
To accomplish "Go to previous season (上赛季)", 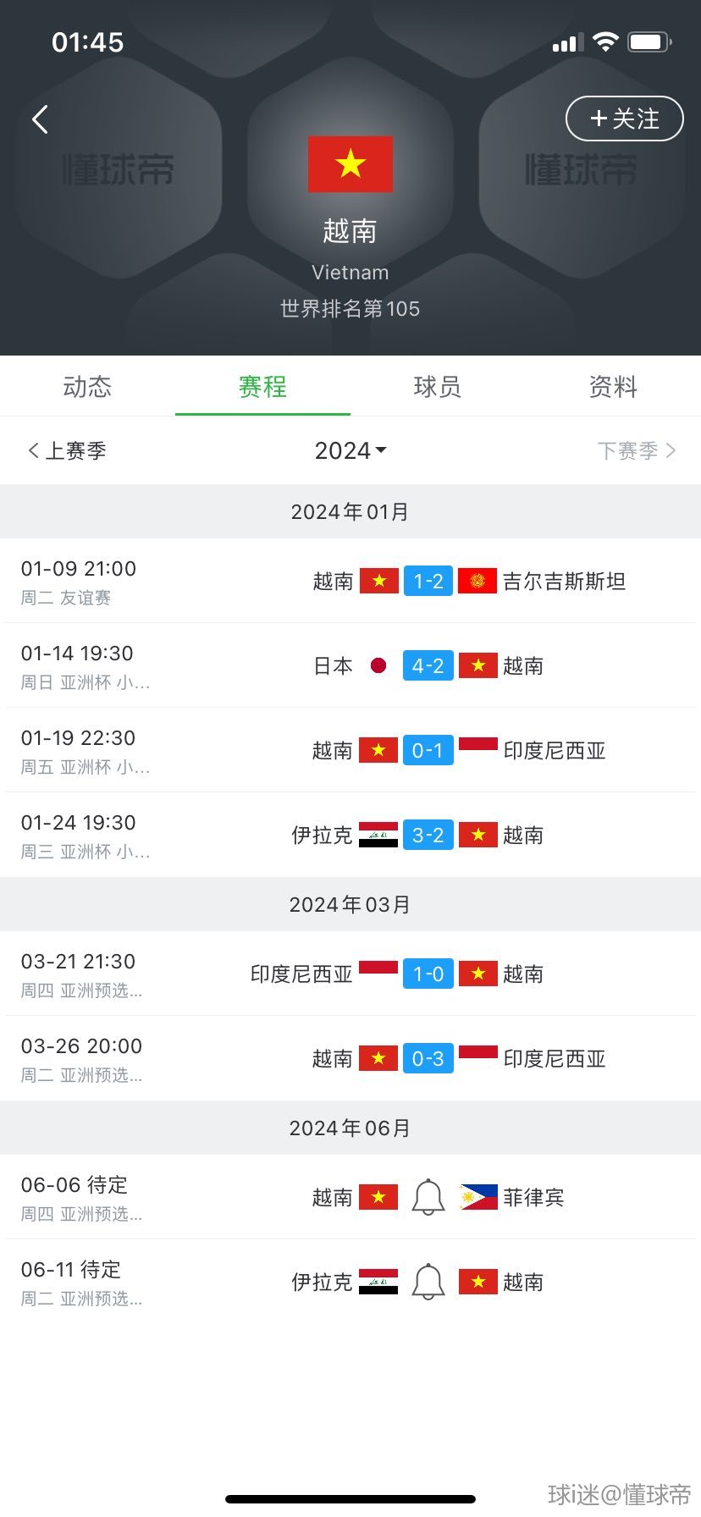I will (68, 450).
